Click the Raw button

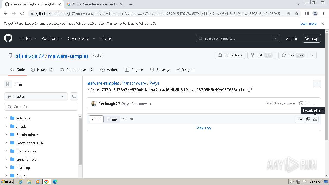click(x=300, y=119)
